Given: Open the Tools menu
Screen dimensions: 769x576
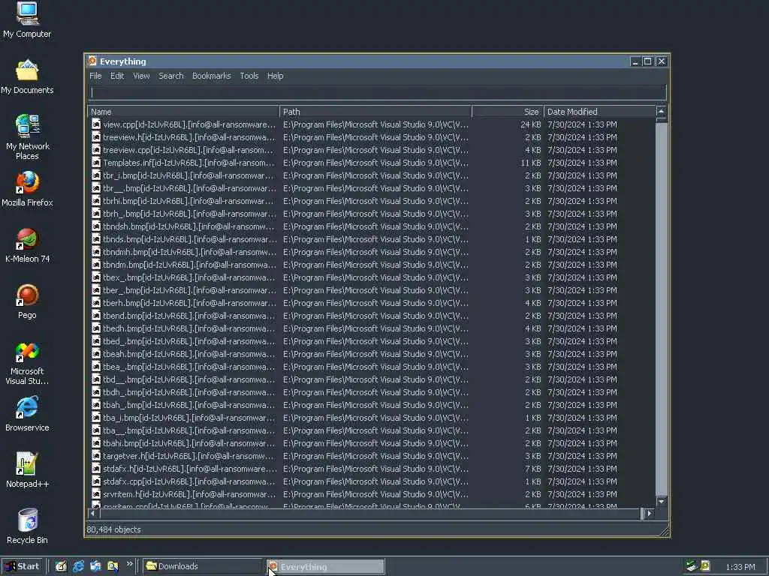Looking at the screenshot, I should click(249, 76).
